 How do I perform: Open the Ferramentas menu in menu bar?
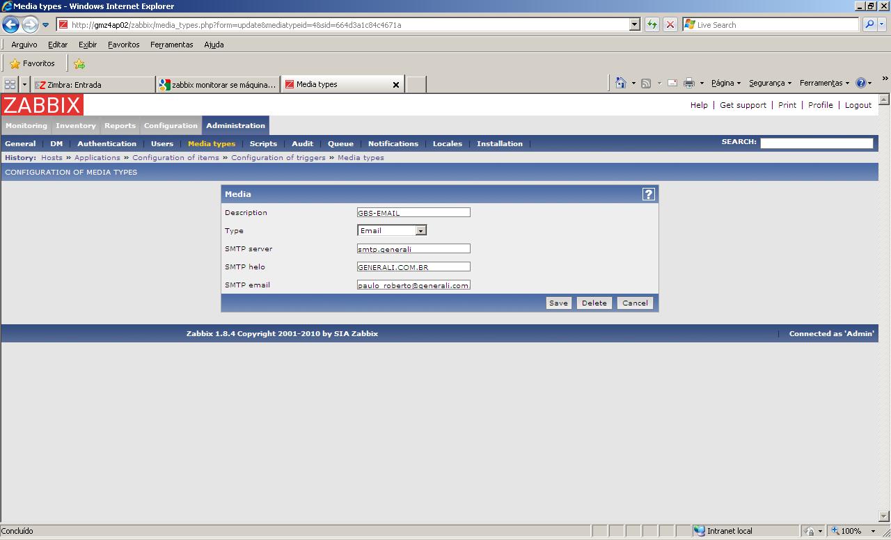[x=172, y=45]
